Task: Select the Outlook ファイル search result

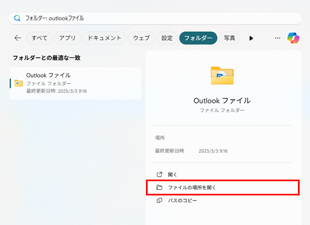Action: pyautogui.click(x=75, y=83)
